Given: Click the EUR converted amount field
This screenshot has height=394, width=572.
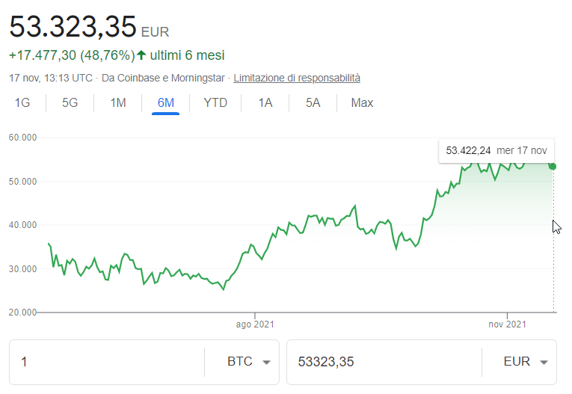Looking at the screenshot, I should [381, 362].
